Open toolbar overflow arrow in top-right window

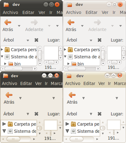click(x=120, y=26)
